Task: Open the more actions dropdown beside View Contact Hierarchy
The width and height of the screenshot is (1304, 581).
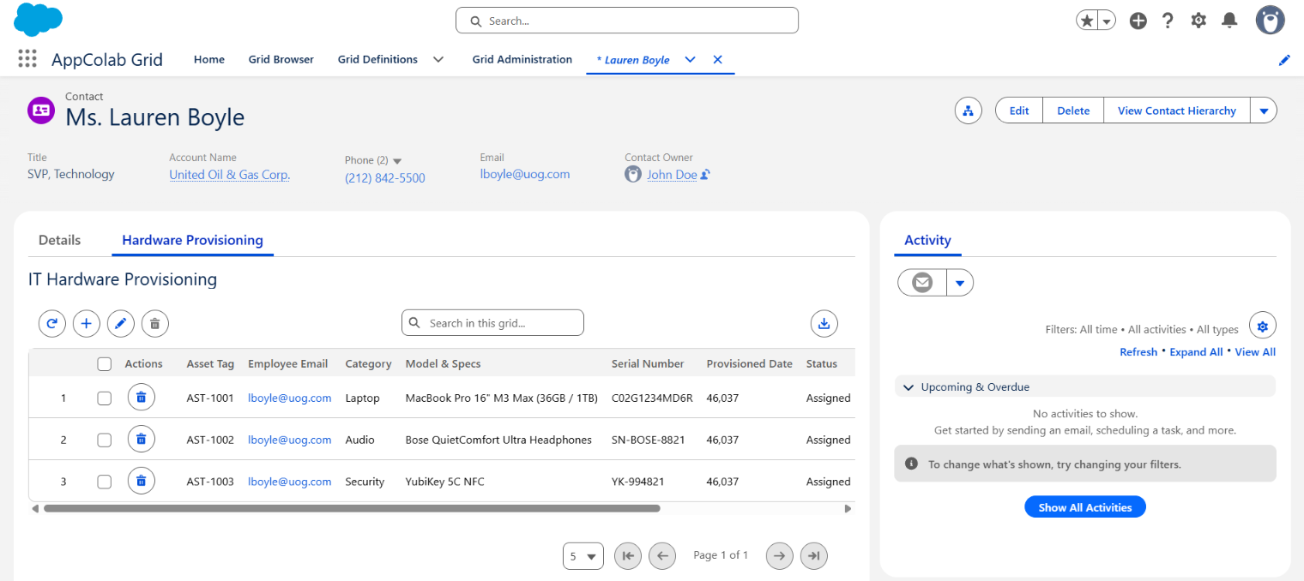Action: coord(1264,111)
